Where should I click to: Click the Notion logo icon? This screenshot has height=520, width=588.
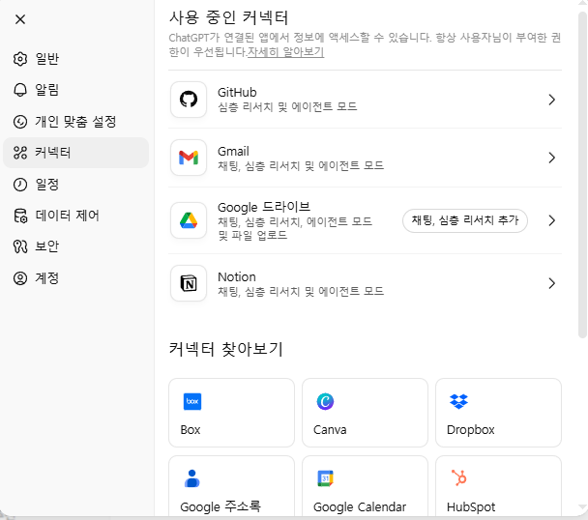189,283
